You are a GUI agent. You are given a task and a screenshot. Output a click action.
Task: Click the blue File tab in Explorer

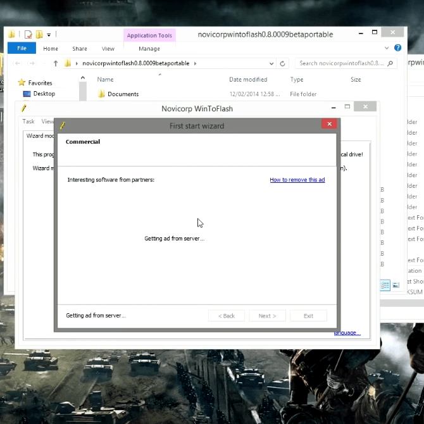tap(22, 48)
